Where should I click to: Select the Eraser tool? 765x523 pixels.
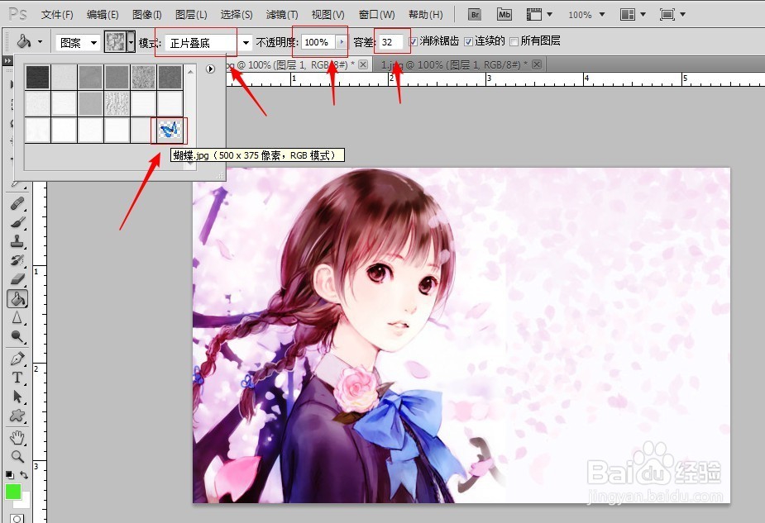[x=17, y=278]
